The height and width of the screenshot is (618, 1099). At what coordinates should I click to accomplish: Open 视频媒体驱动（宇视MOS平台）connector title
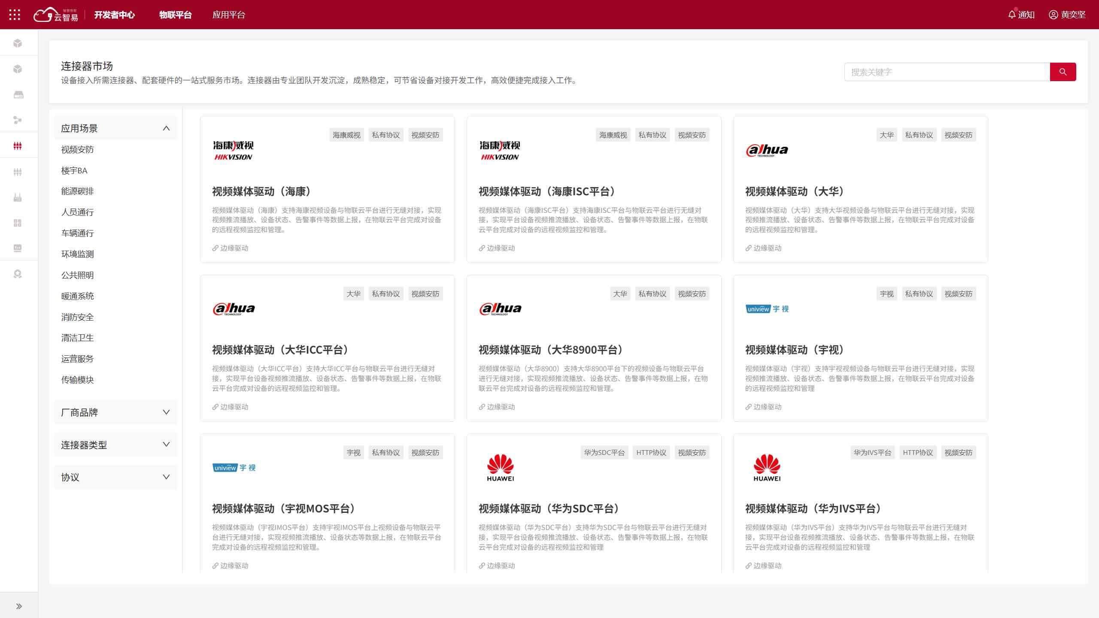(x=284, y=509)
